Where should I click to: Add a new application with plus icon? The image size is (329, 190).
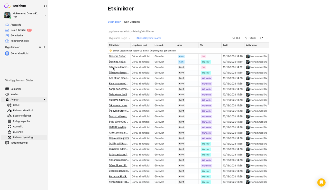coord(44,47)
